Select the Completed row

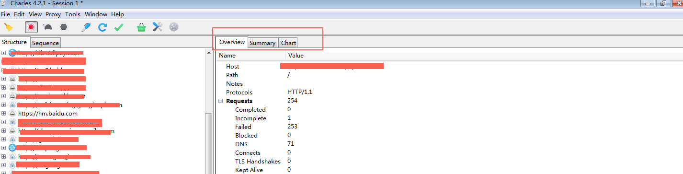point(449,110)
